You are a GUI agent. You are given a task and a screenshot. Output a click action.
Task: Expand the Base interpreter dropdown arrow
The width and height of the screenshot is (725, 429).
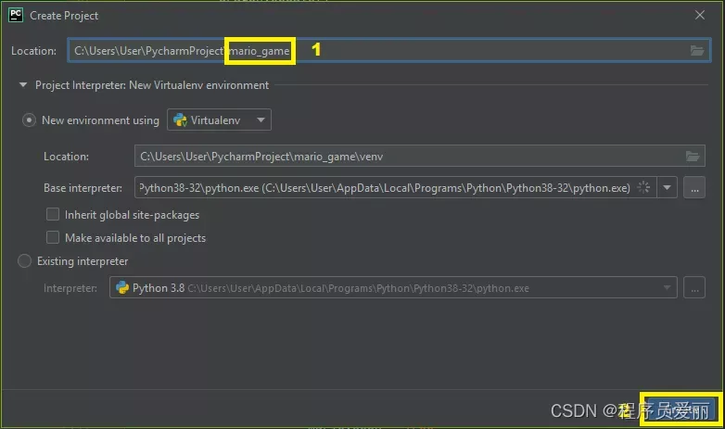(x=667, y=188)
